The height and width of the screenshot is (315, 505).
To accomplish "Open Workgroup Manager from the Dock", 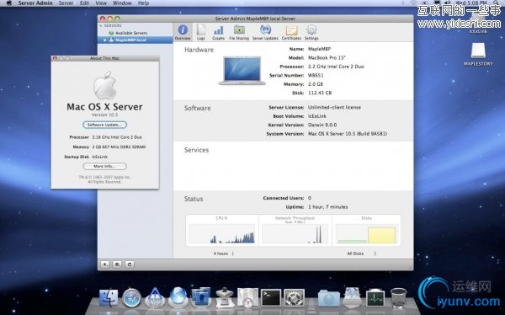I will 201,297.
